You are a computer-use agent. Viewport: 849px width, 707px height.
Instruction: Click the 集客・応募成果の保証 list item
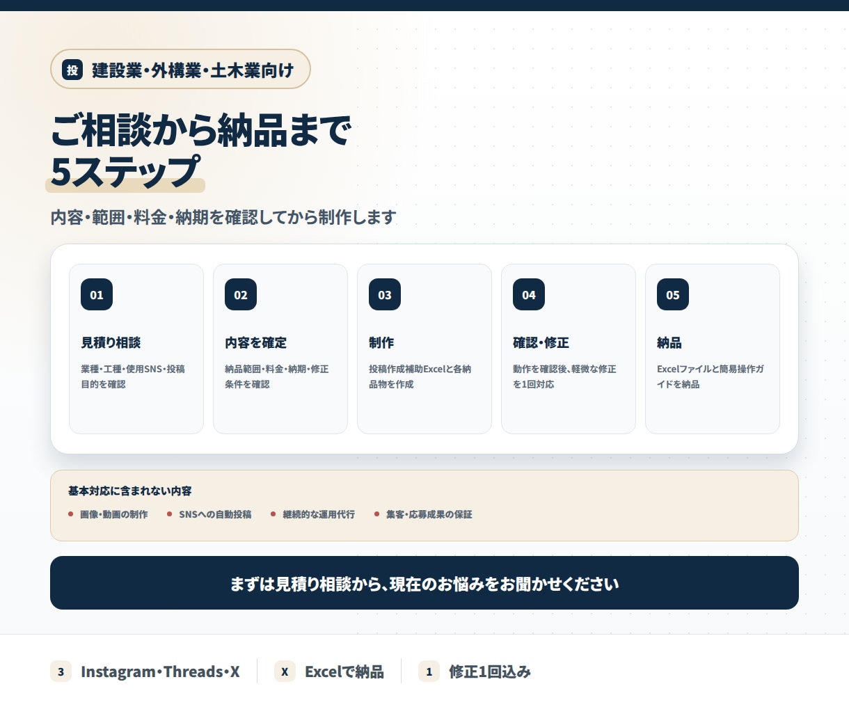point(429,514)
